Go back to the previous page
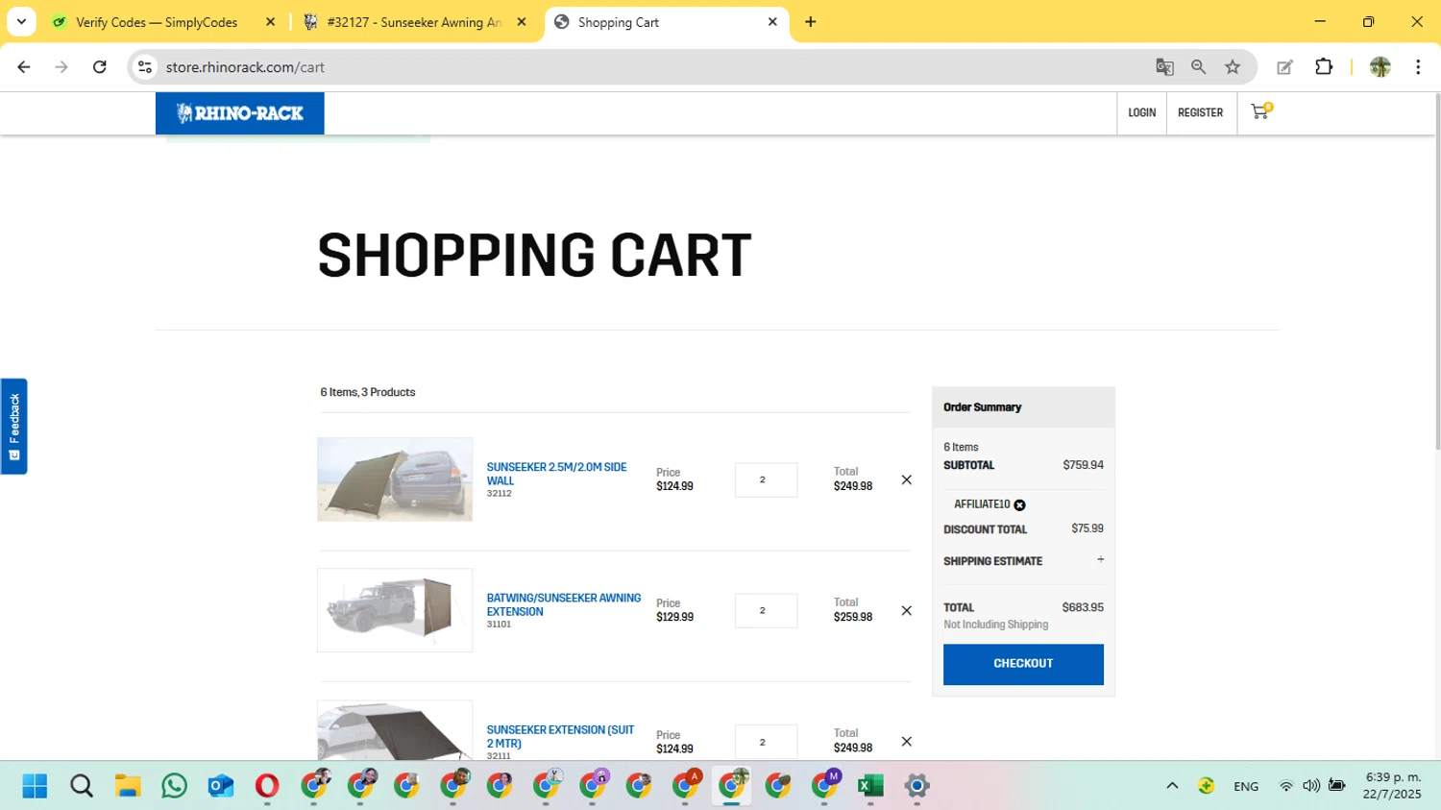Screen dimensions: 1441x810 pos(24,67)
